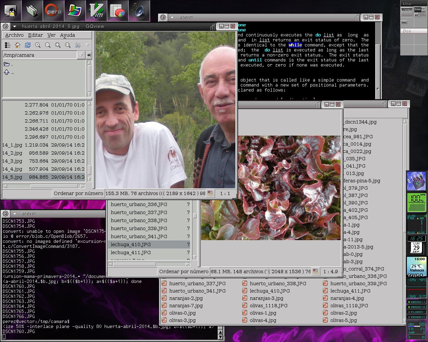The width and height of the screenshot is (428, 342).
Task: Open window menu arrow of GQview title bar
Action: coord(14,26)
